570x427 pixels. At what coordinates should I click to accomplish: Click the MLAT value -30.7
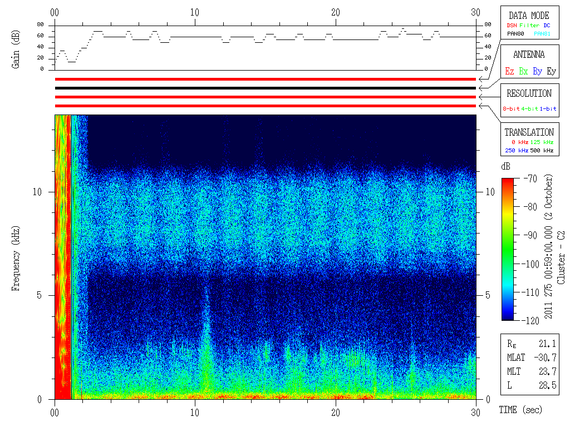545,358
